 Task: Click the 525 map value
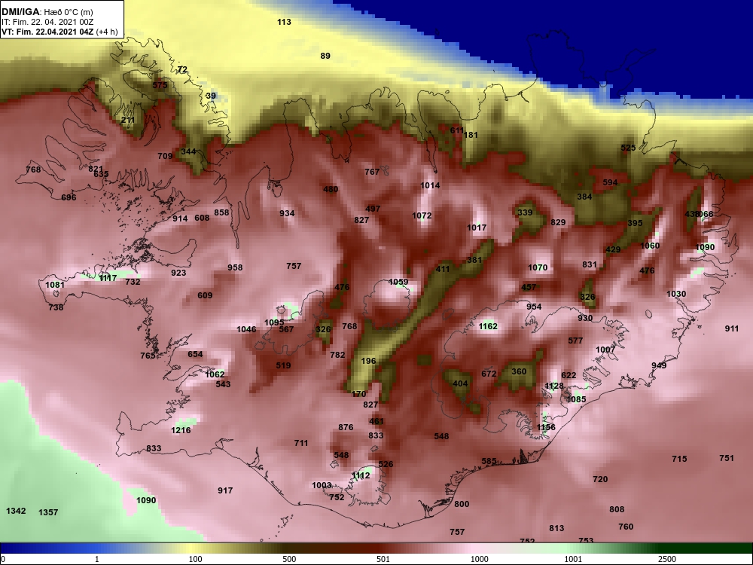click(628, 148)
